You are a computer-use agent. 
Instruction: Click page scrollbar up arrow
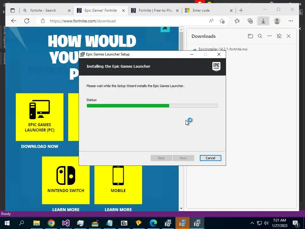tap(181, 30)
